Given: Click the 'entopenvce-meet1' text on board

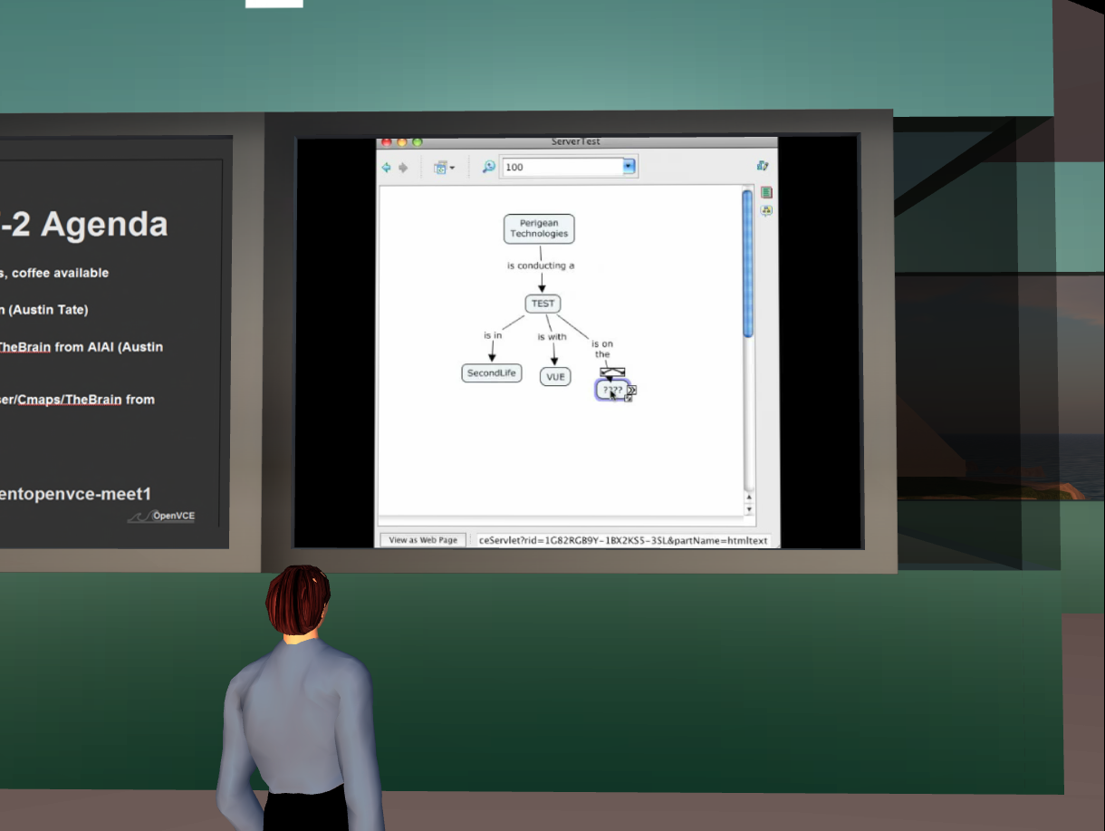Looking at the screenshot, I should (x=75, y=494).
